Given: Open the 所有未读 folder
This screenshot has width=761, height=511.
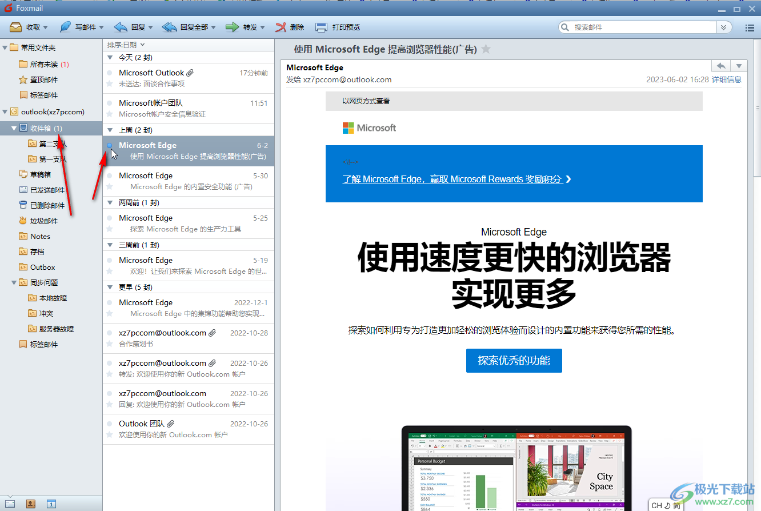Looking at the screenshot, I should tap(44, 64).
